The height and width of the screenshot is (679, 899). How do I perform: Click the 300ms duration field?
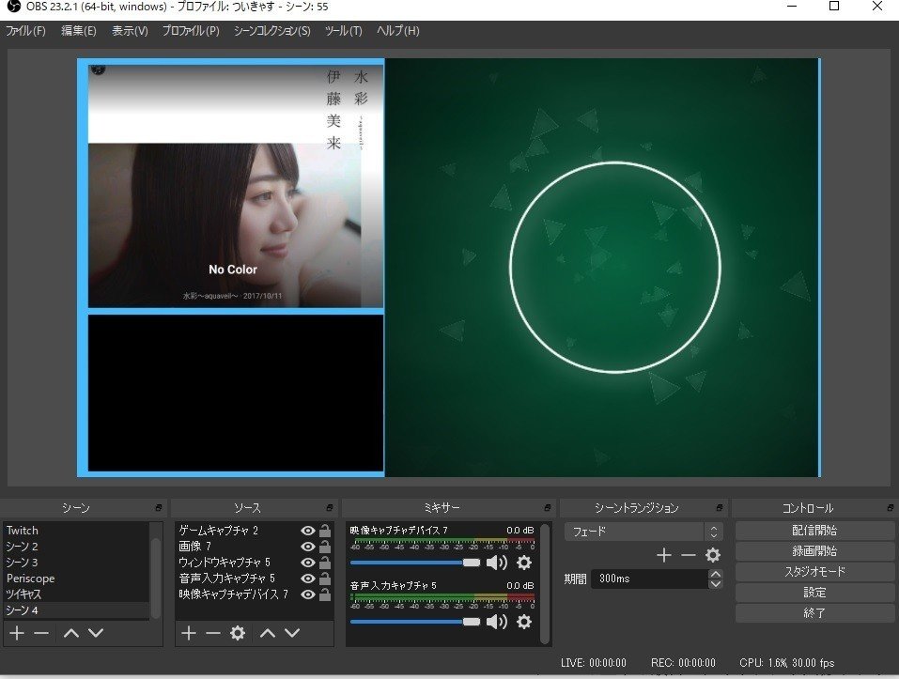tap(649, 579)
